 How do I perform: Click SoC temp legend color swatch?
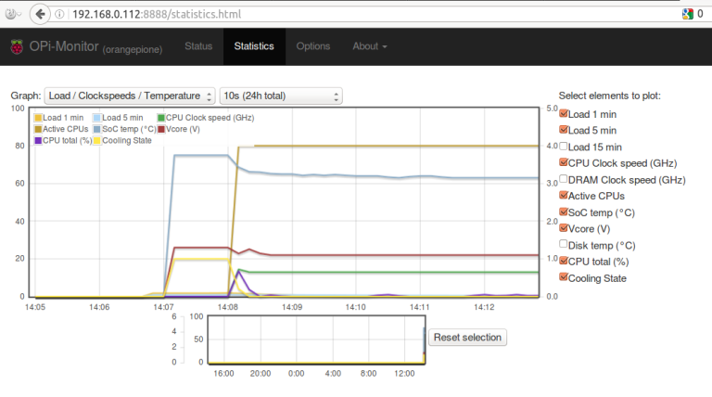tap(96, 129)
